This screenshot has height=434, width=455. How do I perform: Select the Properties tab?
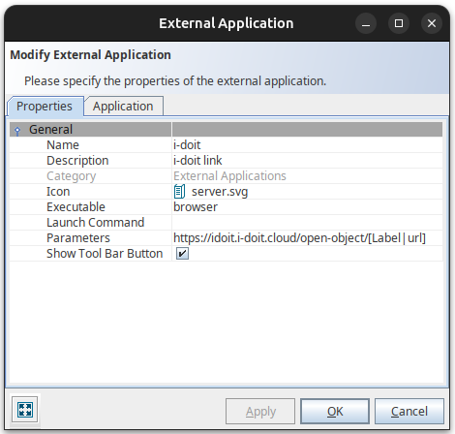click(45, 107)
